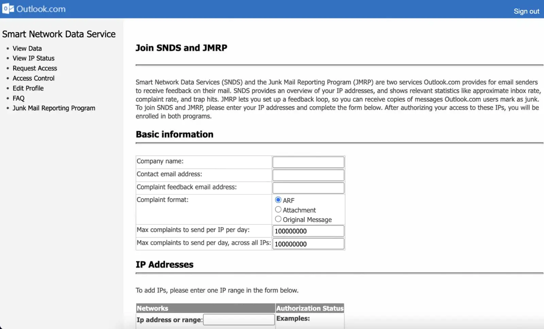The height and width of the screenshot is (329, 544).
Task: Click the 'To add IPs, please enter' text
Action: 217,290
